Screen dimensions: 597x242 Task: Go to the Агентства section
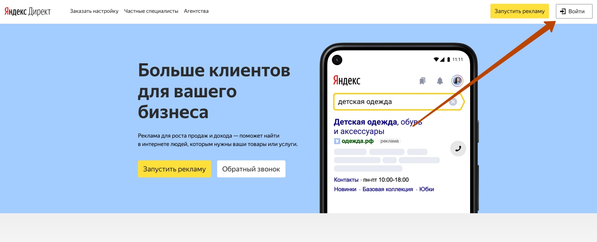tap(196, 11)
